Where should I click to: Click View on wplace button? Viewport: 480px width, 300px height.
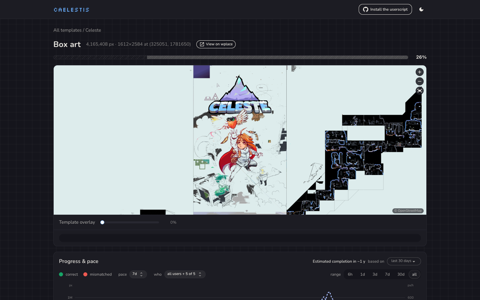(x=216, y=44)
